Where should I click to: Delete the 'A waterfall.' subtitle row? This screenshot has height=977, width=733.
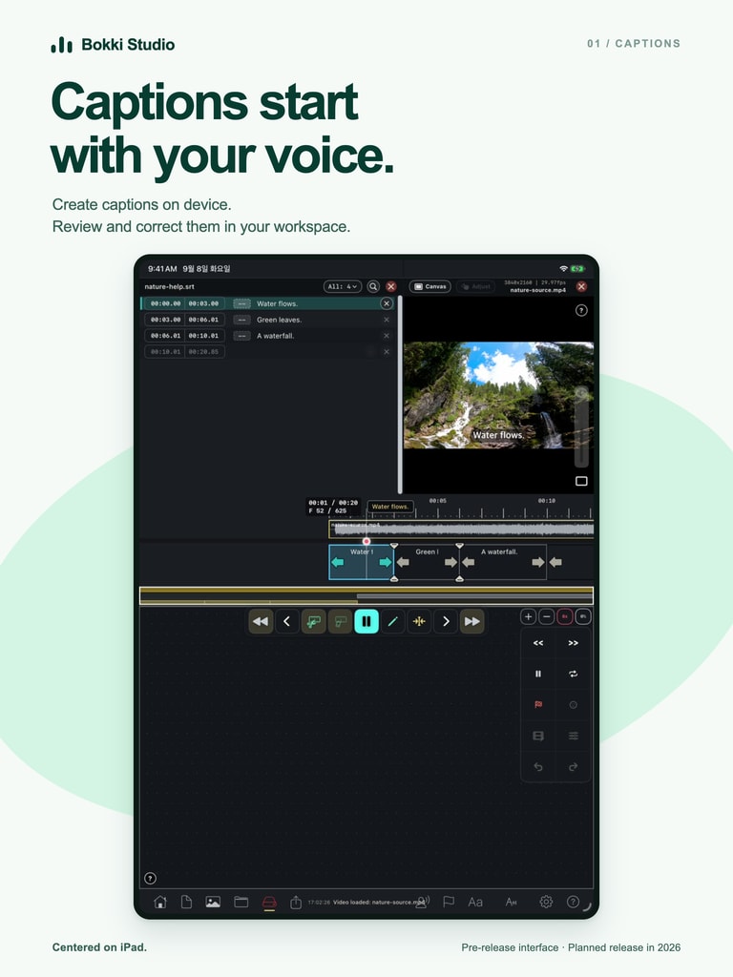tap(387, 336)
